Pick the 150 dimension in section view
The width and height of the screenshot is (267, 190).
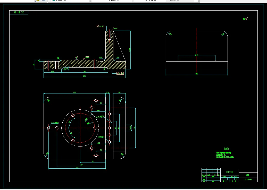[x=85, y=72]
